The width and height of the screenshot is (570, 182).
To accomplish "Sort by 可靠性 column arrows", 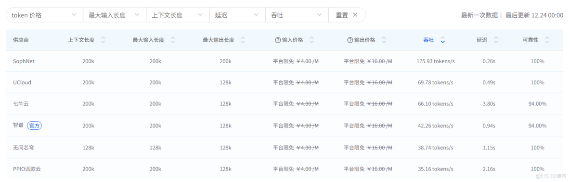I will 547,40.
